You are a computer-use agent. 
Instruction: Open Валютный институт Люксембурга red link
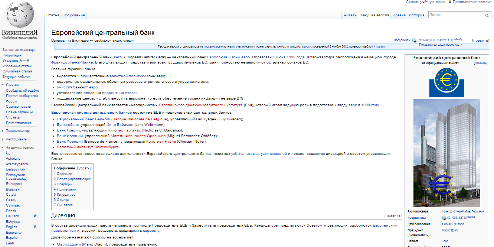click(x=88, y=147)
